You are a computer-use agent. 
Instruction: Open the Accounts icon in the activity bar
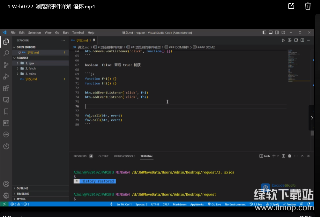click(6, 184)
